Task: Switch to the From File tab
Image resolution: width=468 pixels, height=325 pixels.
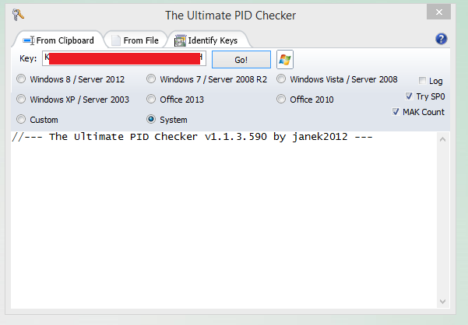Action: click(135, 40)
